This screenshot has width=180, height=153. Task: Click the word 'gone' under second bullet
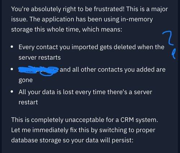(x=26, y=80)
